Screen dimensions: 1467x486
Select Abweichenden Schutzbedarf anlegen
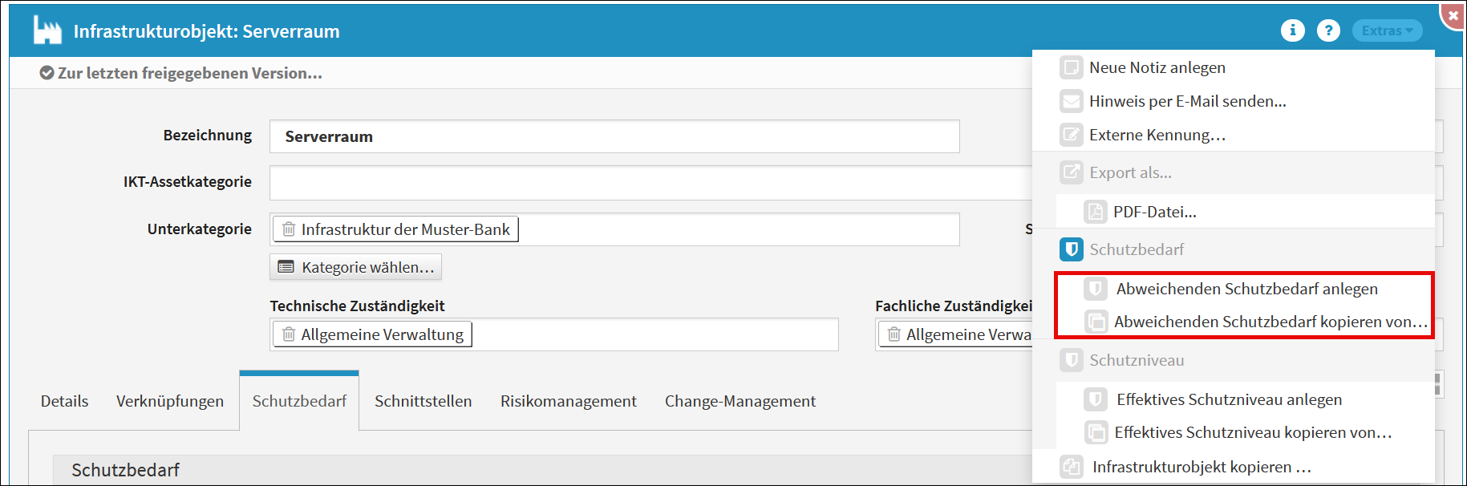pyautogui.click(x=1246, y=289)
